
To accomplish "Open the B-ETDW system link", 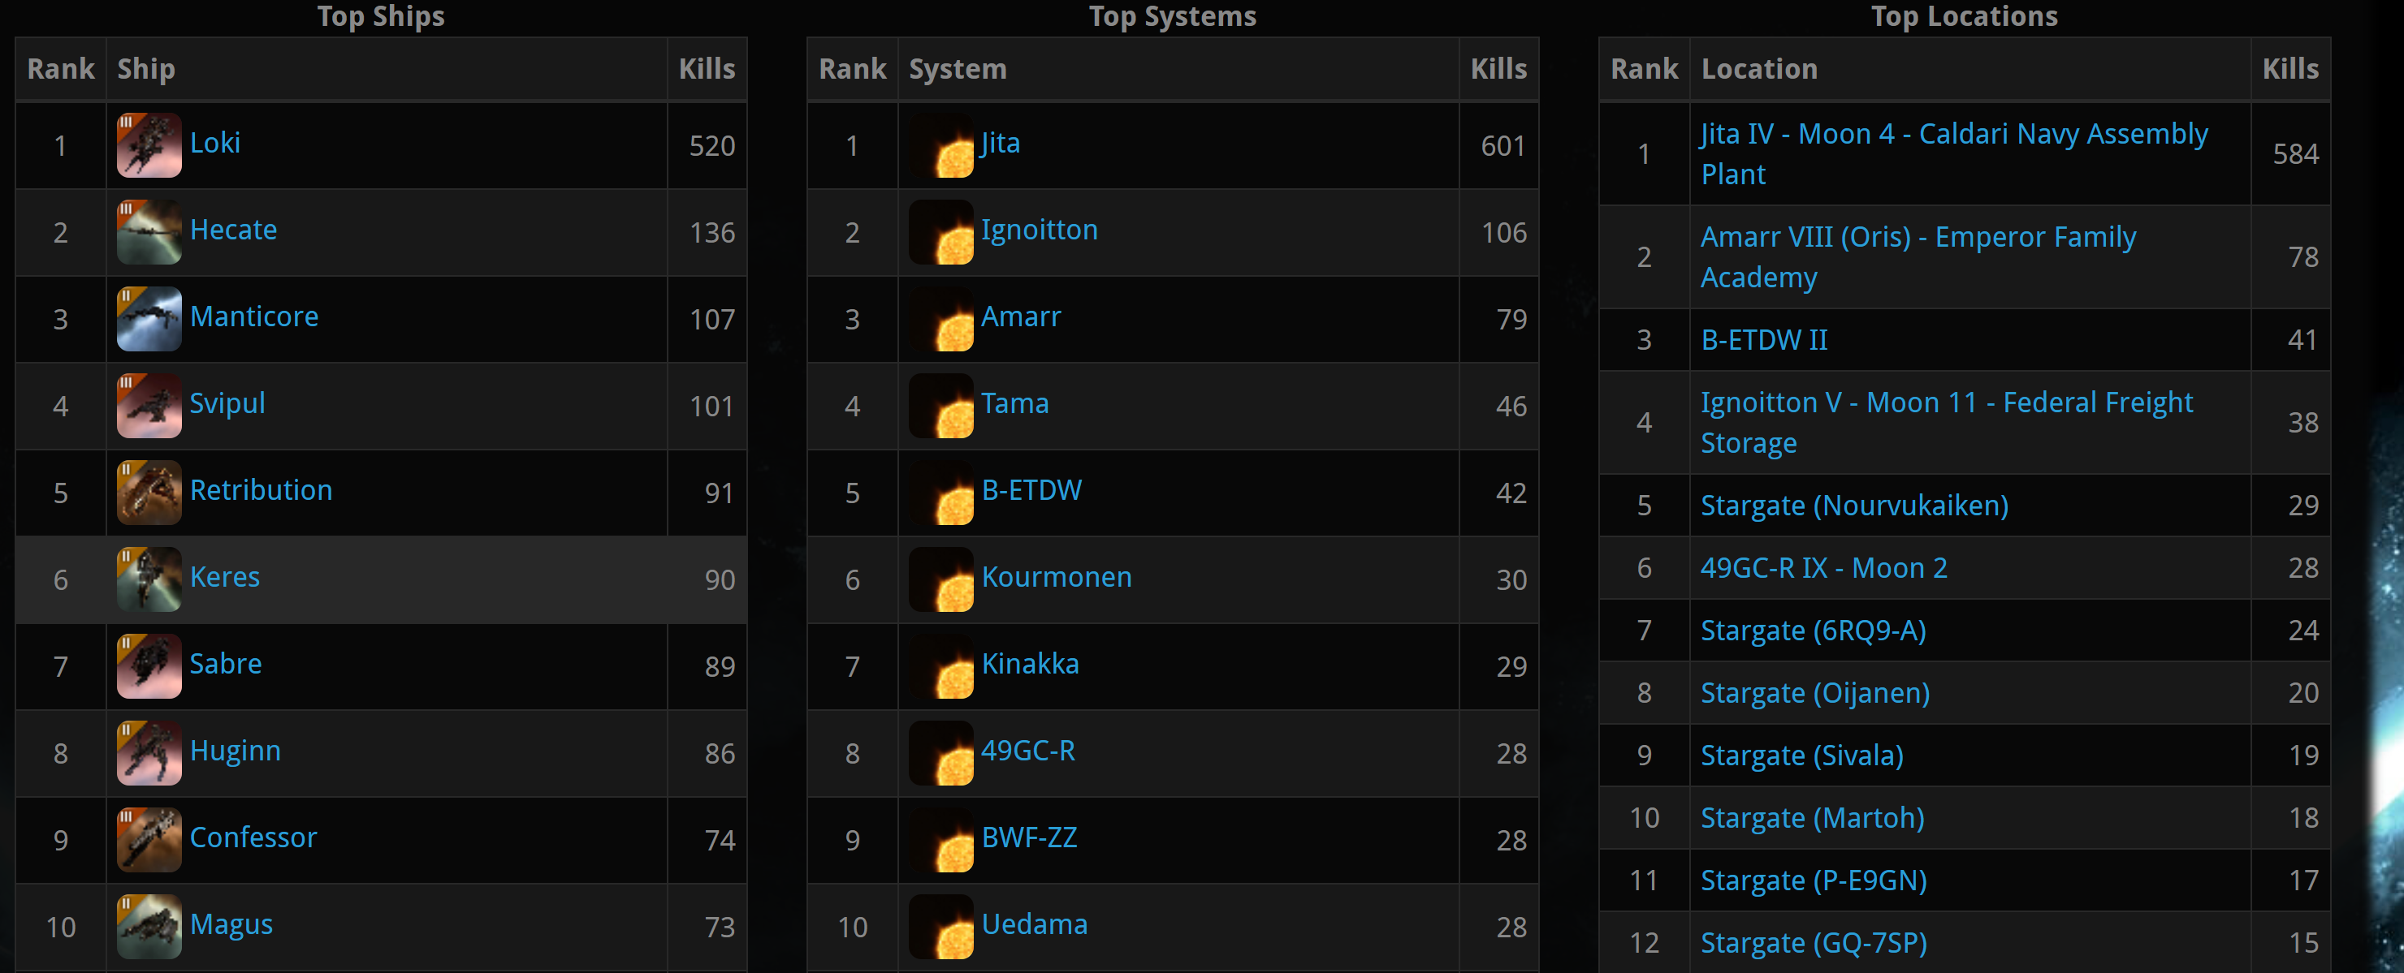I will 1032,490.
